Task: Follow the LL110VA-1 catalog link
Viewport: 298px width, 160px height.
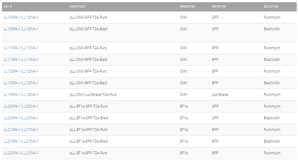Action: 31,48
